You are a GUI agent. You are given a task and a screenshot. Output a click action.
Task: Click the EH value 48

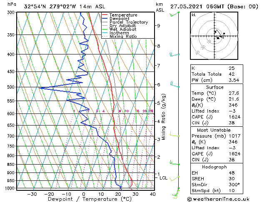coord(232,173)
